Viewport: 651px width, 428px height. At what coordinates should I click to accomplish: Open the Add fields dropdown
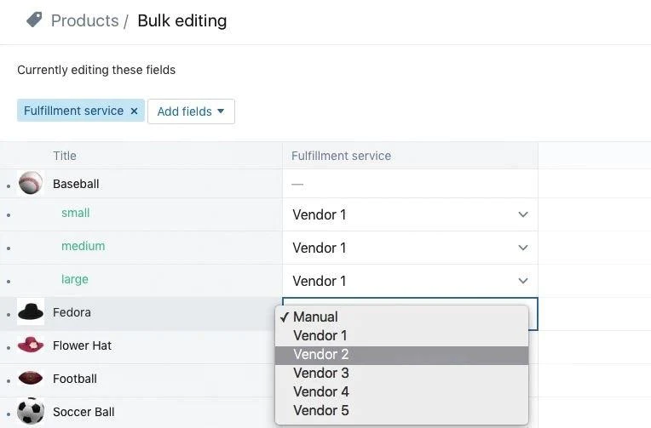[x=191, y=111]
